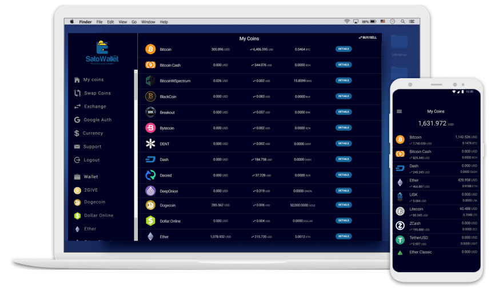Click the Bitcoin coin icon in desktop list
The width and height of the screenshot is (491, 291).
(150, 49)
